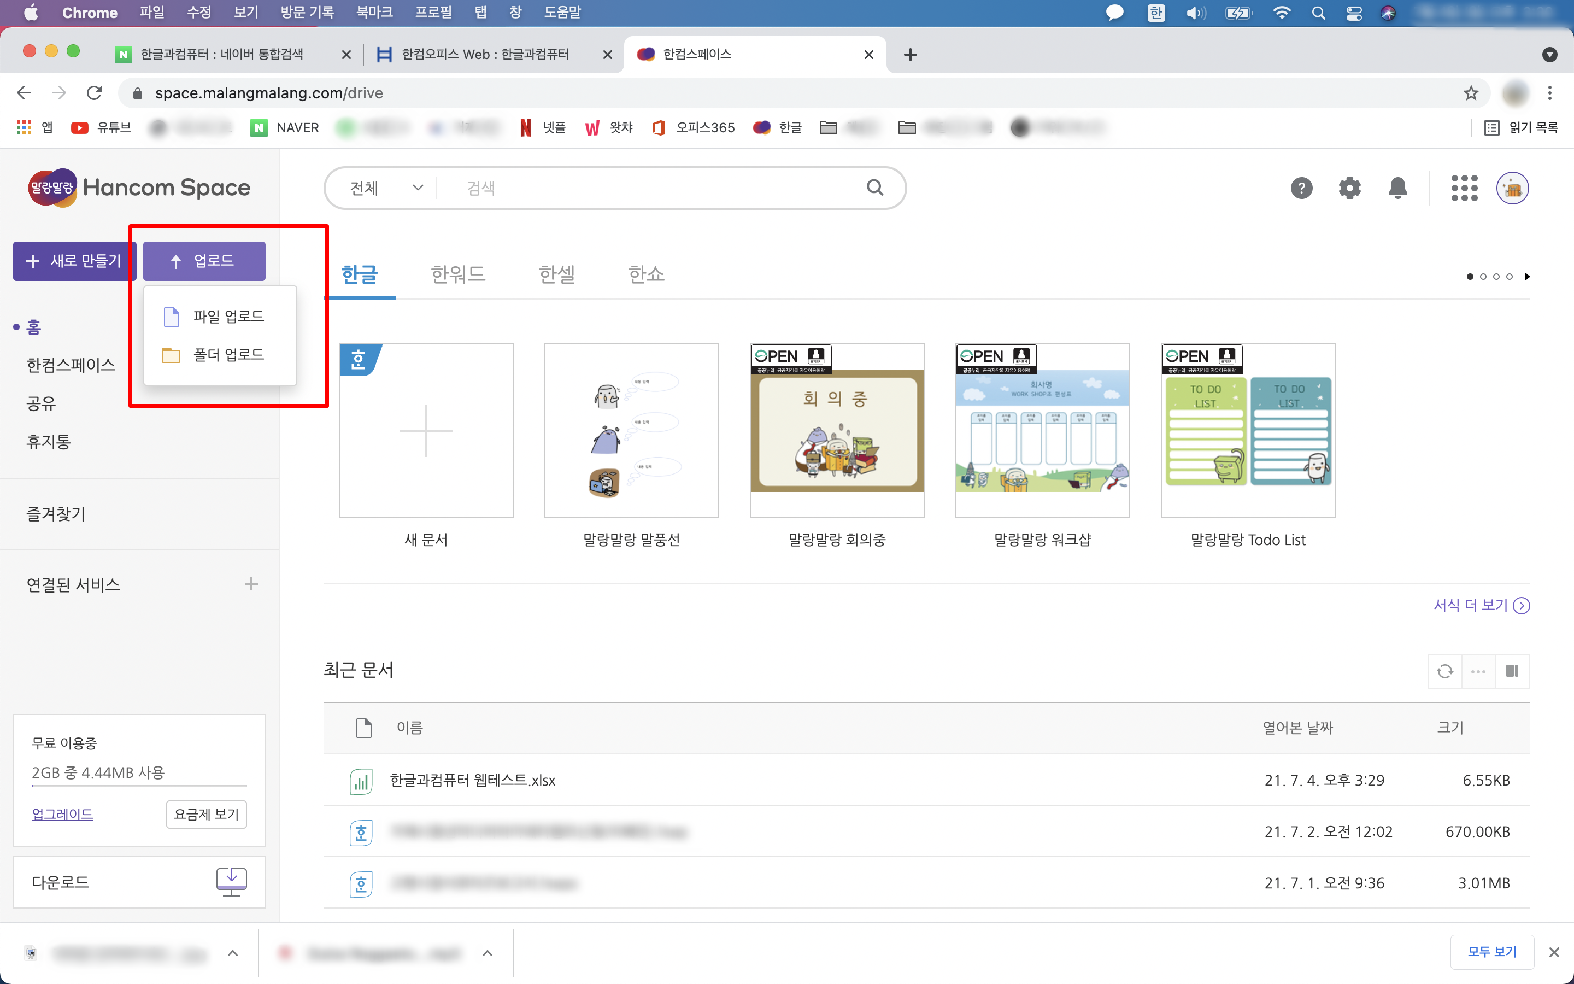Click the Hancom Space logo
The image size is (1574, 984).
pos(139,188)
